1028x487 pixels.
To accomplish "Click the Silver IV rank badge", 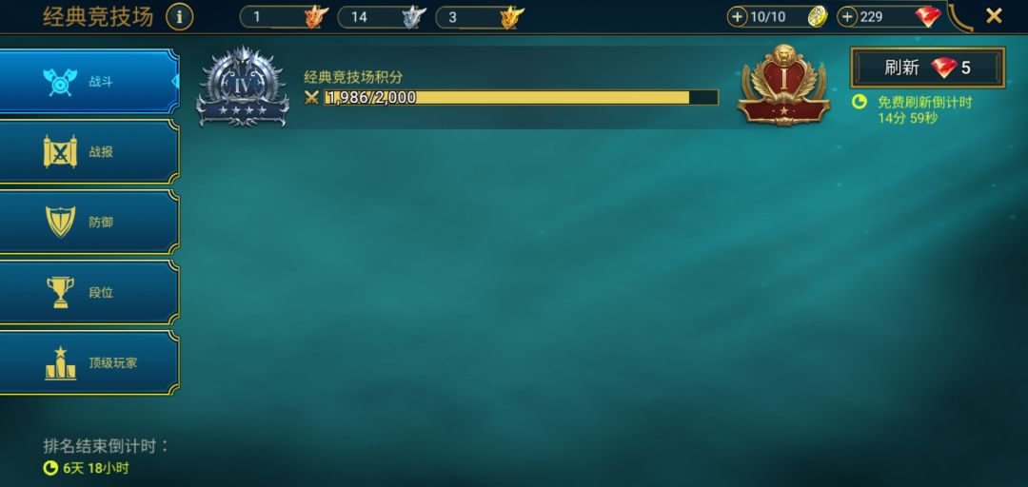I will 243,86.
